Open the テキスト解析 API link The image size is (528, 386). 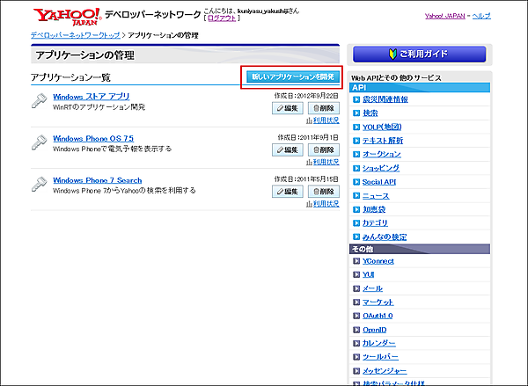(x=383, y=141)
